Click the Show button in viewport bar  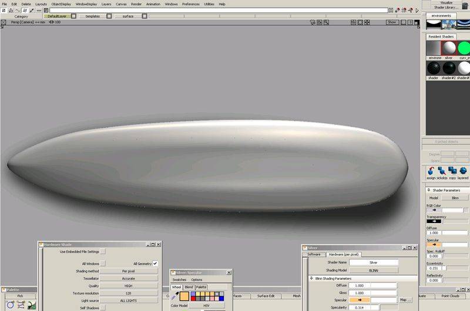pyautogui.click(x=392, y=22)
